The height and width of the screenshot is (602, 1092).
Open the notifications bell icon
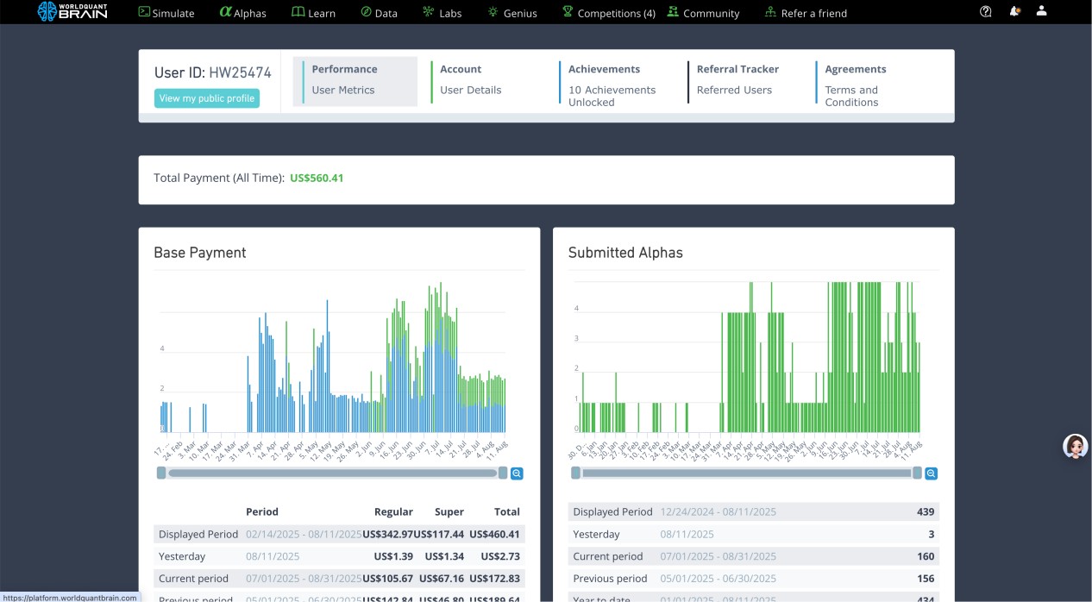click(1014, 12)
